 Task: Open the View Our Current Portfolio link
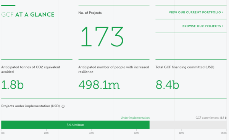pos(196,13)
